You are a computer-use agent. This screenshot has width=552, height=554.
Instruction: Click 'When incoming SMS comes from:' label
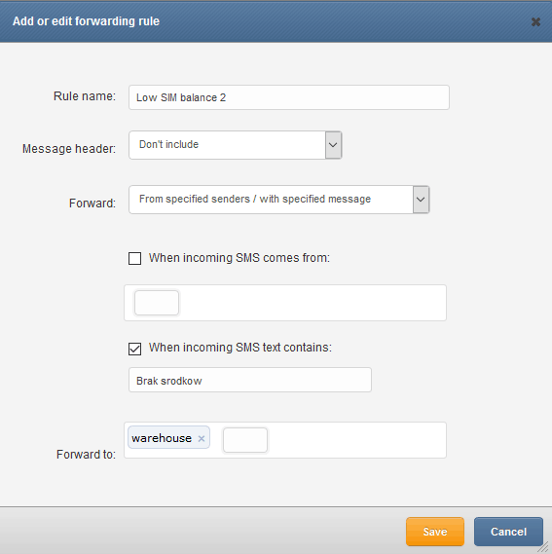coord(239,258)
